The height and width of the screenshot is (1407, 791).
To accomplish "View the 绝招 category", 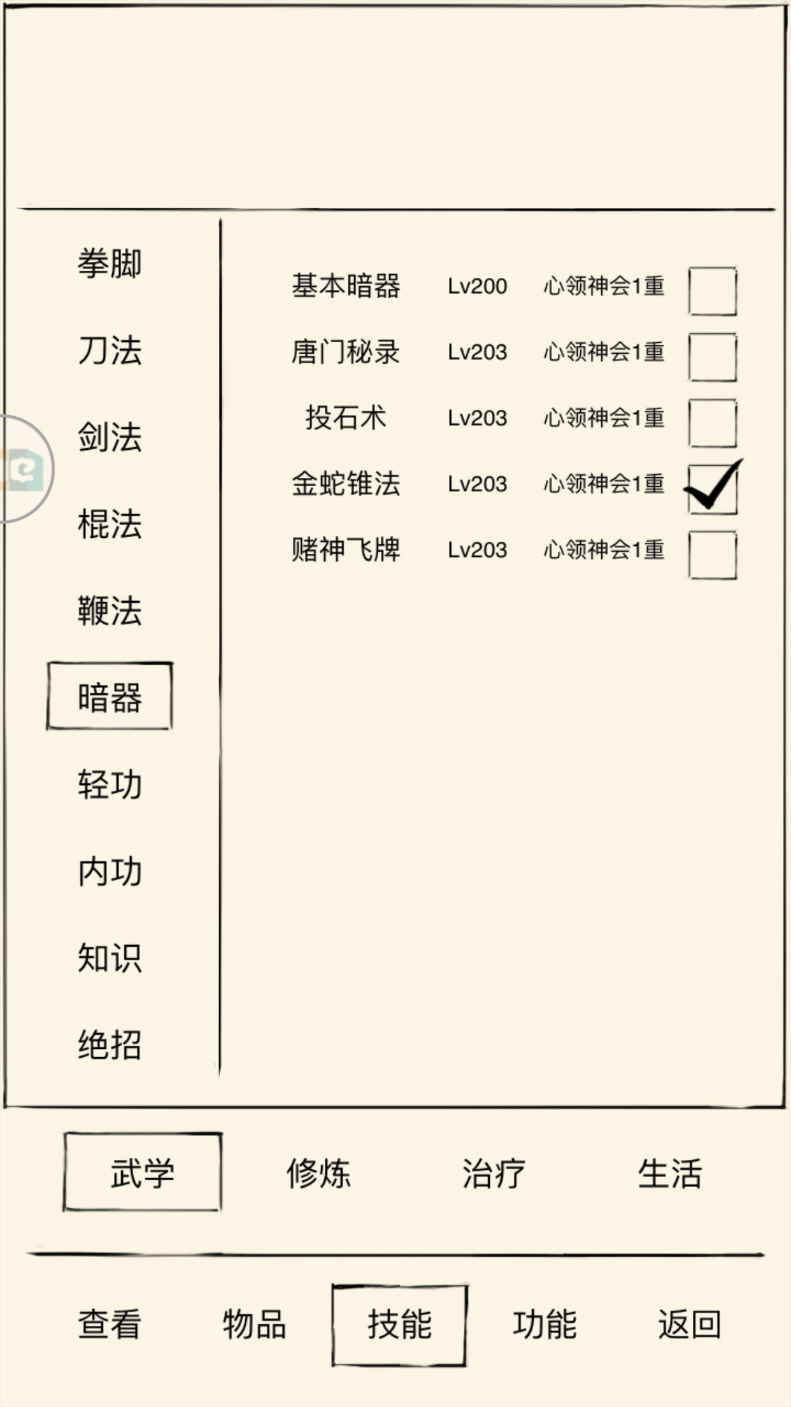I will click(x=110, y=1045).
